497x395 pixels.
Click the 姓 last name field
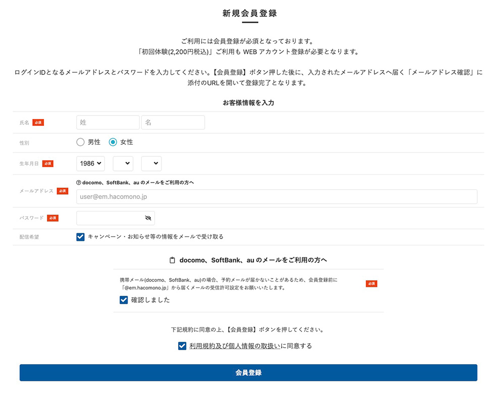(x=107, y=123)
